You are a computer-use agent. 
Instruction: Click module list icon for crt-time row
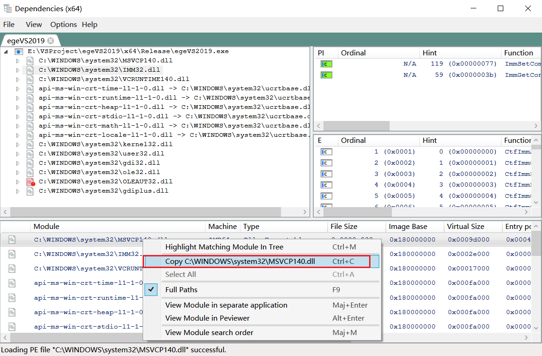coord(12,283)
